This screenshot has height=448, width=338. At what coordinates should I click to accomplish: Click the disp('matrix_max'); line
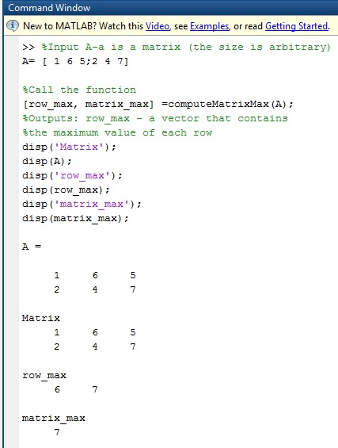click(x=82, y=204)
